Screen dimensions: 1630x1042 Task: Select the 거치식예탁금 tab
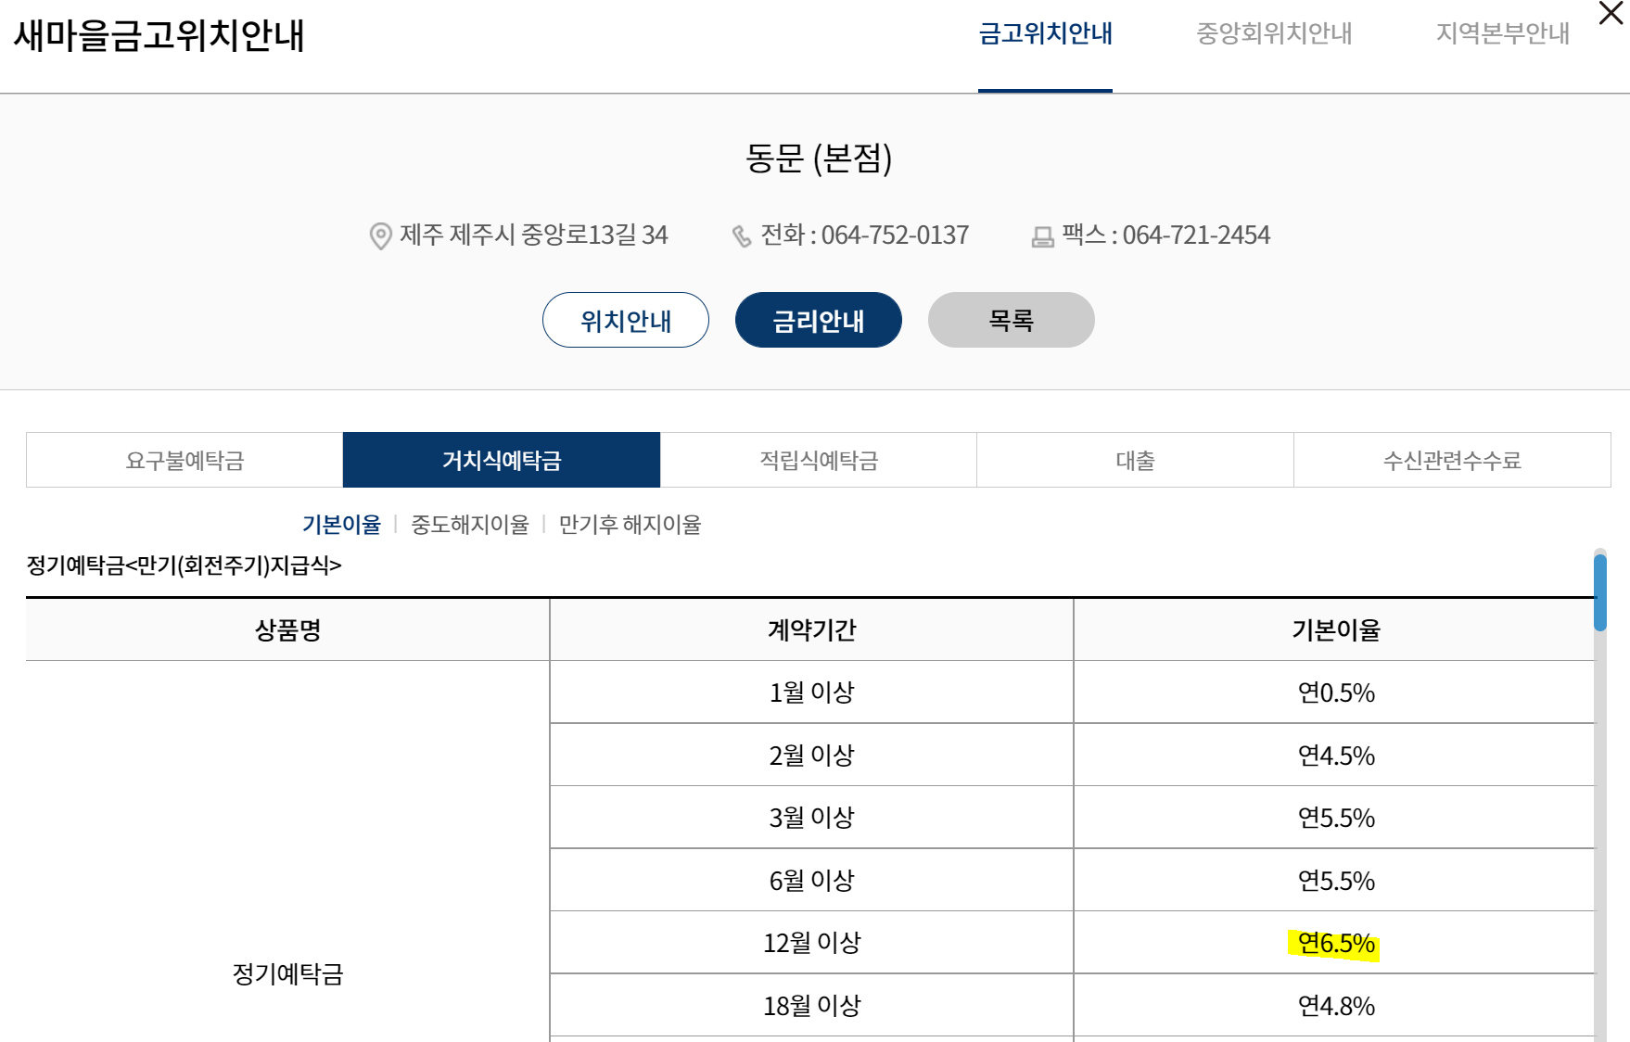click(x=502, y=460)
